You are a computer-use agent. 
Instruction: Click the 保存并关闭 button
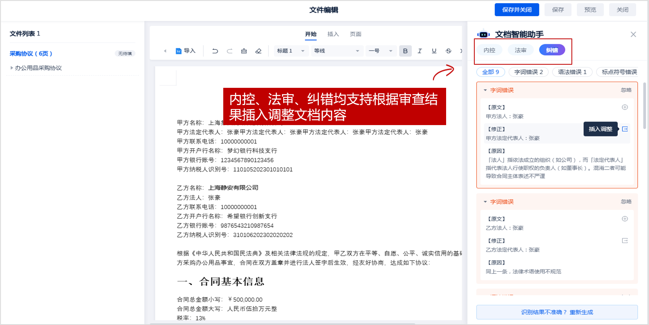(517, 10)
